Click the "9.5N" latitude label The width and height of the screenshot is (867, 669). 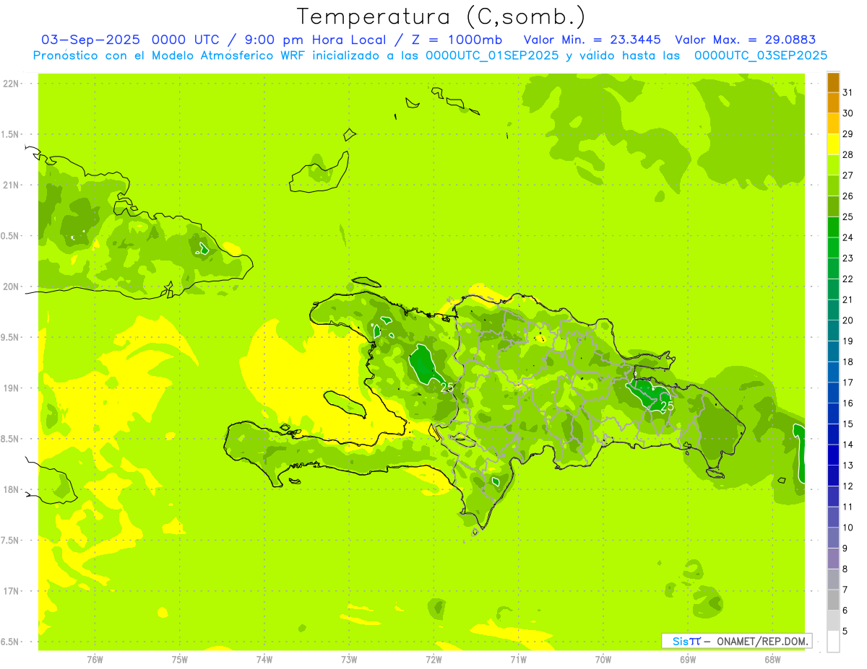pyautogui.click(x=10, y=337)
